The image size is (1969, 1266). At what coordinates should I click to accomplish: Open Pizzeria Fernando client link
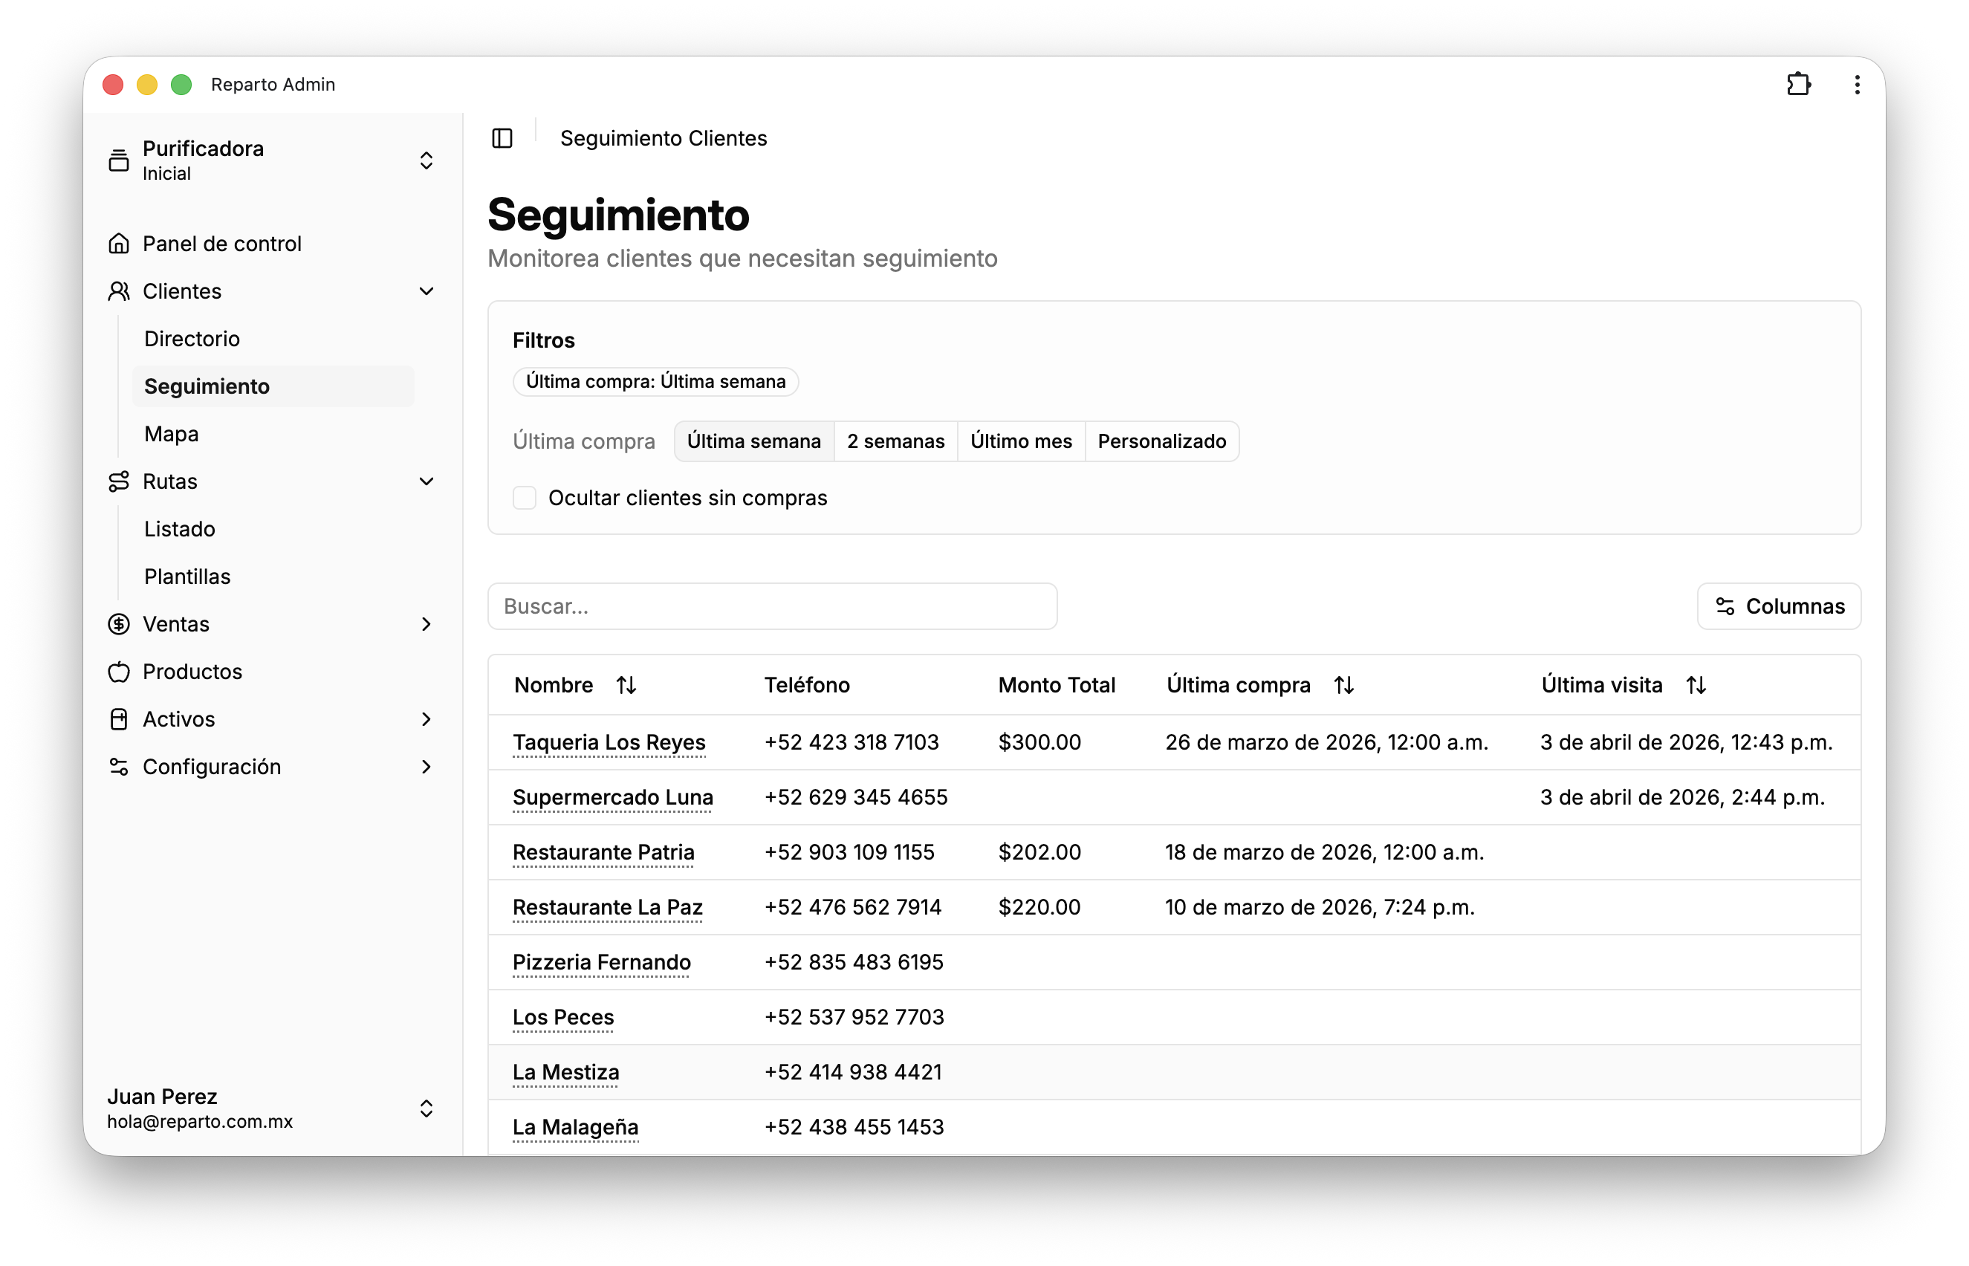click(602, 963)
